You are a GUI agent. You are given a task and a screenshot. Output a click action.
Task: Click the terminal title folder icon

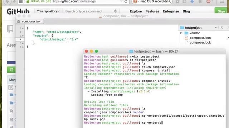[x=131, y=51]
